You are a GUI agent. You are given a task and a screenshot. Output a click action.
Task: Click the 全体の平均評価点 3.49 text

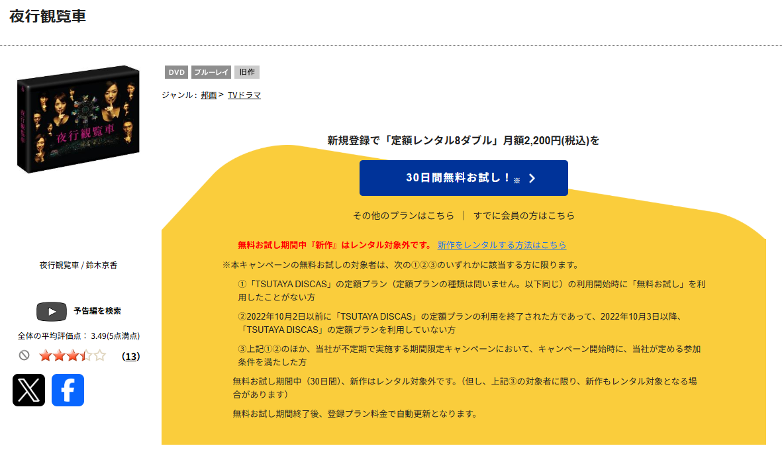(79, 336)
